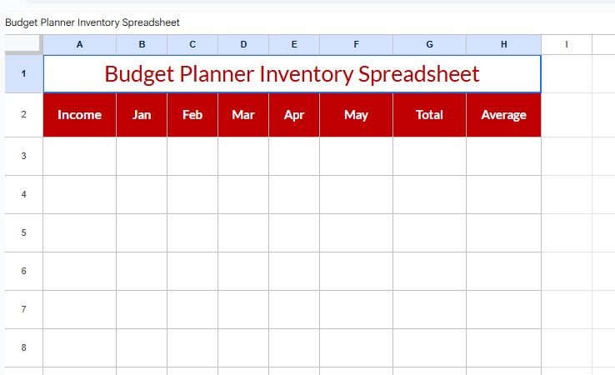Click the Mar header cell
Image resolution: width=615 pixels, height=375 pixels.
coord(243,115)
